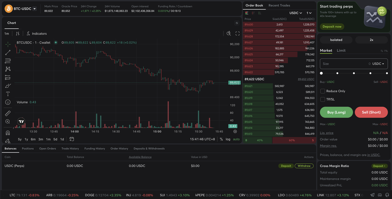
Task: Switch chart to fullscreen mode
Action: (x=237, y=33)
